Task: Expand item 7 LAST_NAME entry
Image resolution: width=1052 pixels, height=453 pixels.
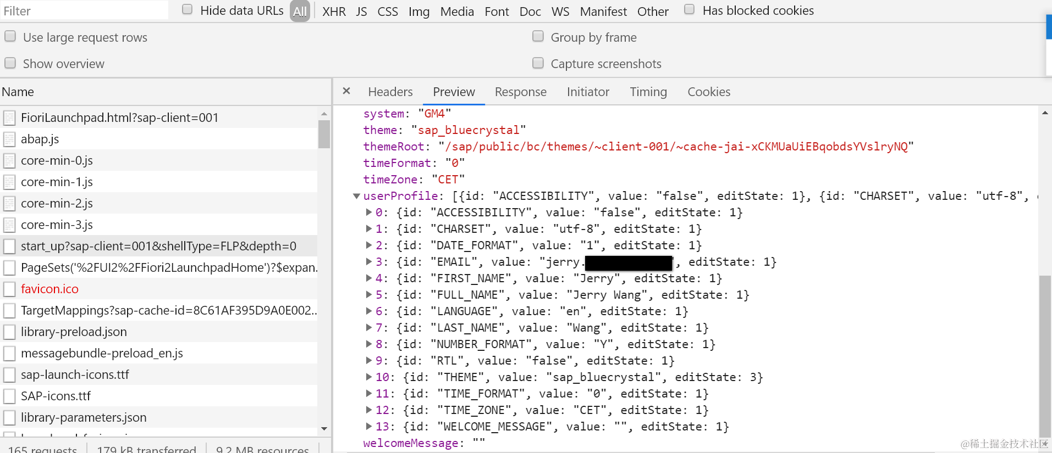Action: pos(369,327)
